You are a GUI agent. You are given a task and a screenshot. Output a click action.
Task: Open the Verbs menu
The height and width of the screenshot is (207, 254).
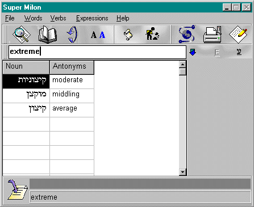pos(58,18)
